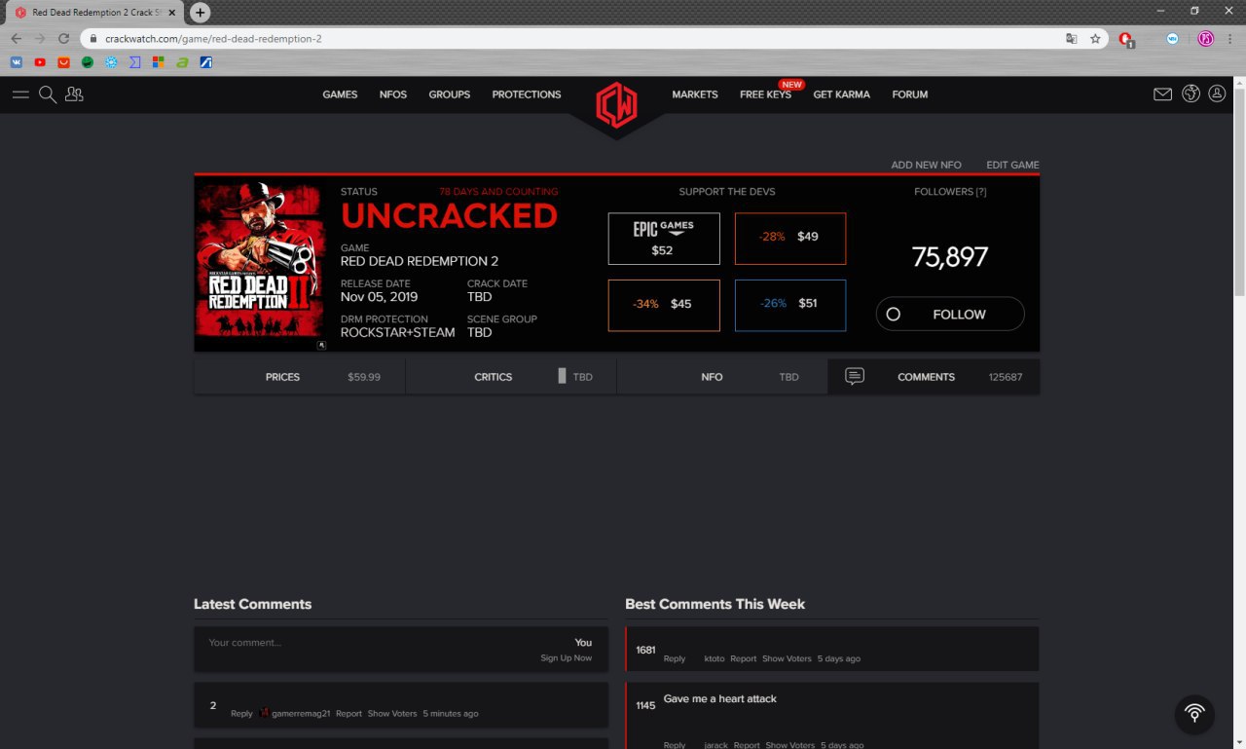The width and height of the screenshot is (1246, 749).
Task: Open the green round face bookmark
Action: click(88, 62)
